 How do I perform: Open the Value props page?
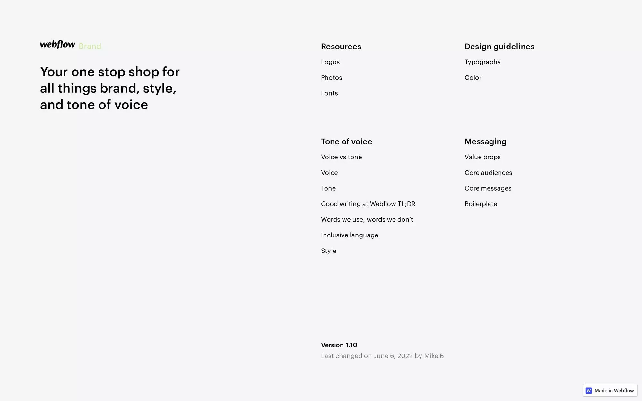(482, 157)
